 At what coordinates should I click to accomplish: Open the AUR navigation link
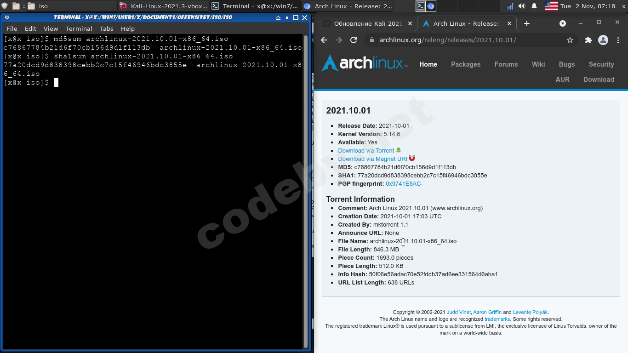pyautogui.click(x=562, y=79)
